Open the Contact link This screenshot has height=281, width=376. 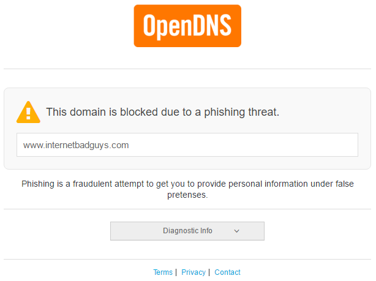click(227, 272)
